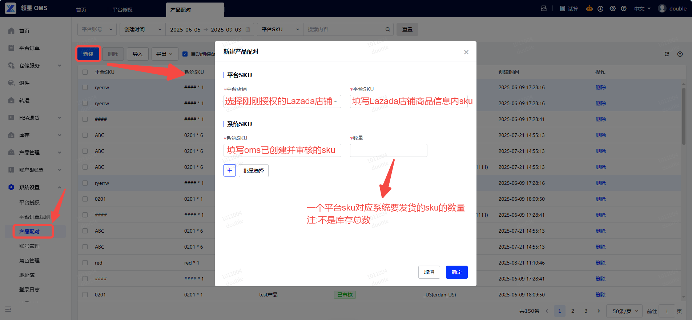The height and width of the screenshot is (320, 692).
Task: Cancel the dialog with 取消
Action: (x=429, y=272)
